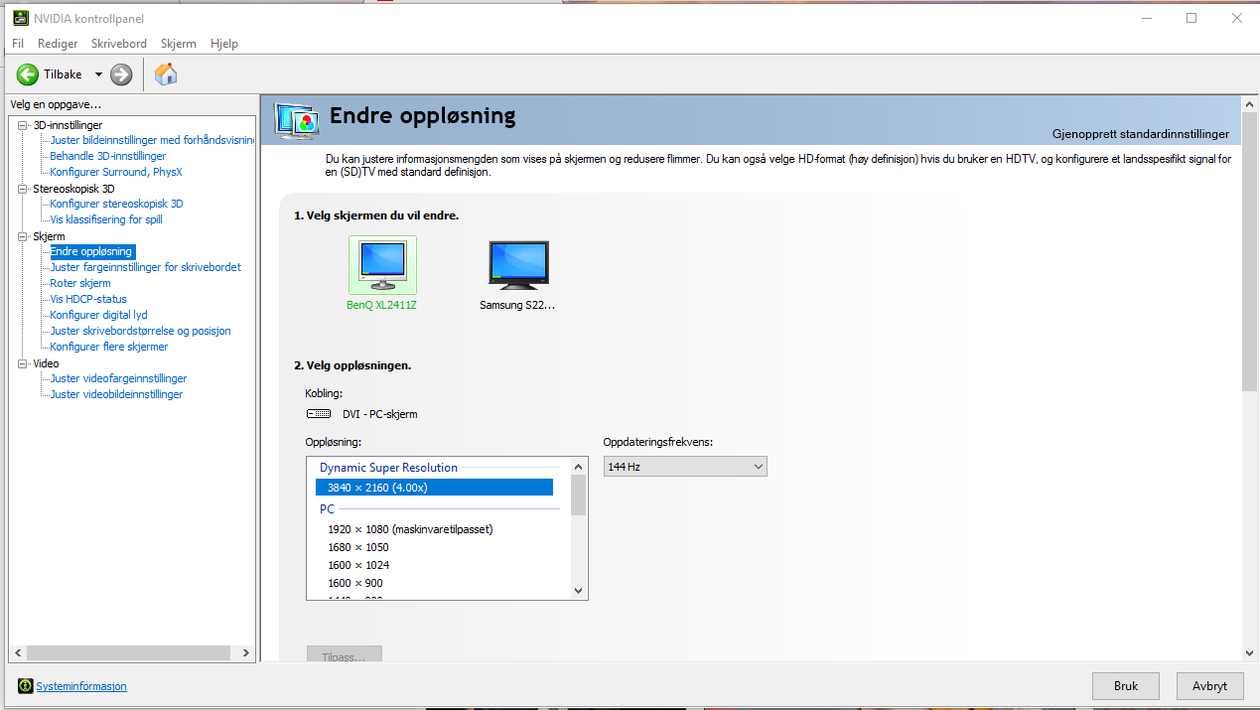Screen dimensions: 1260x710
Task: Open Roter skjerm
Action: [80, 283]
